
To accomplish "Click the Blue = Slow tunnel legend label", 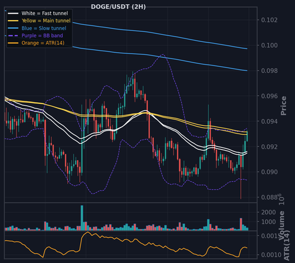I will click(44, 28).
